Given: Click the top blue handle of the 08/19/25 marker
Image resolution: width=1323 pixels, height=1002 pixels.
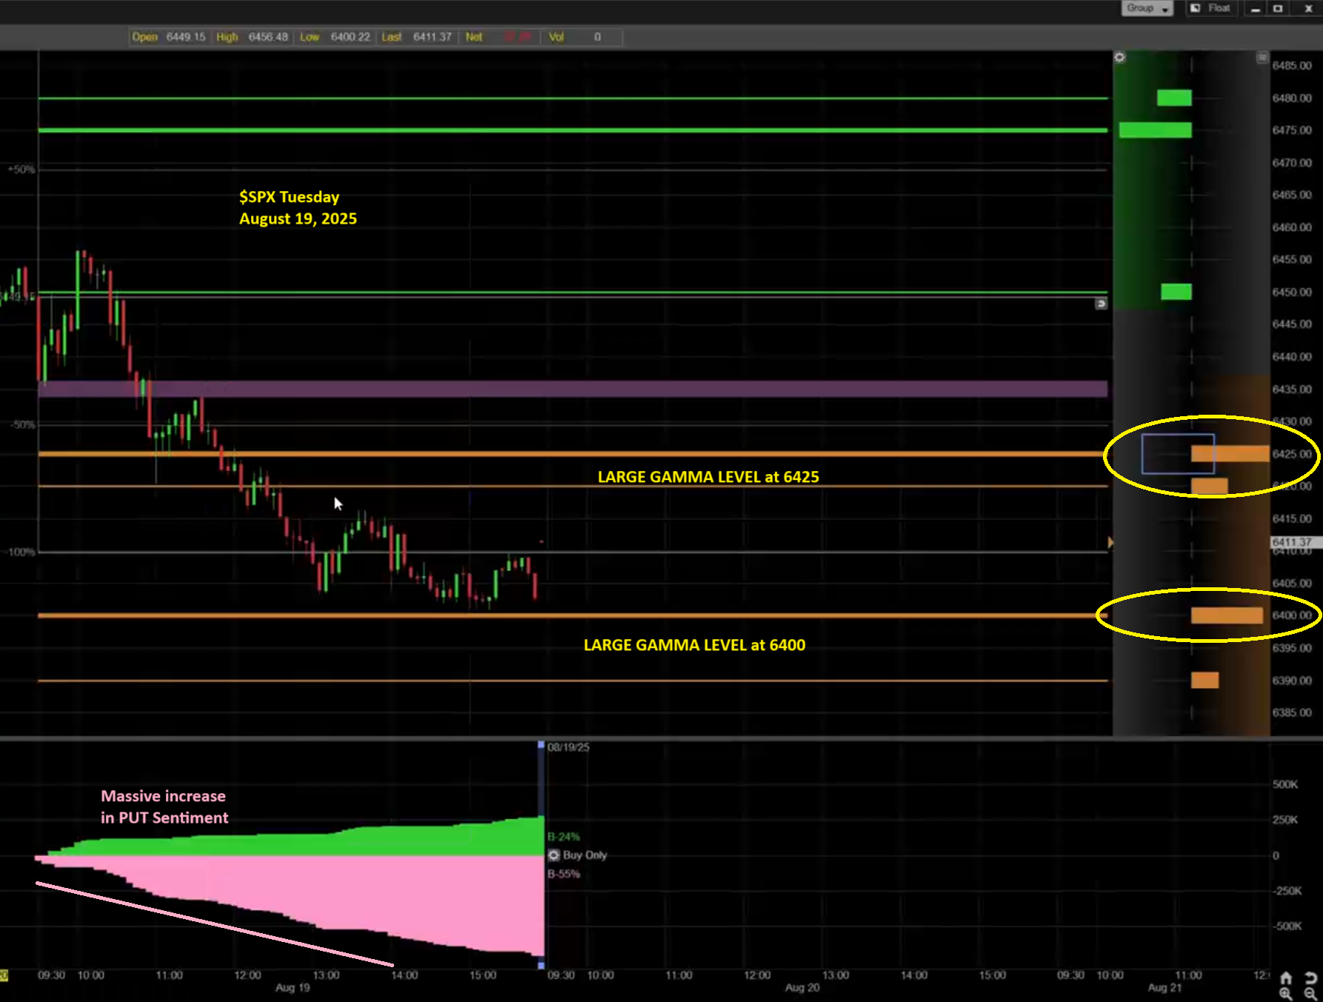Looking at the screenshot, I should point(541,745).
